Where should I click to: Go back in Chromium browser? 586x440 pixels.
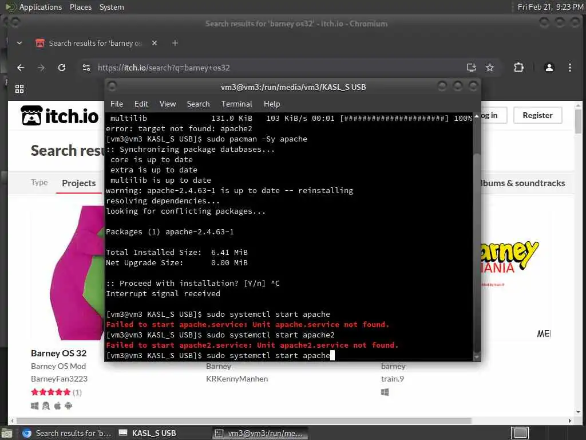21,68
